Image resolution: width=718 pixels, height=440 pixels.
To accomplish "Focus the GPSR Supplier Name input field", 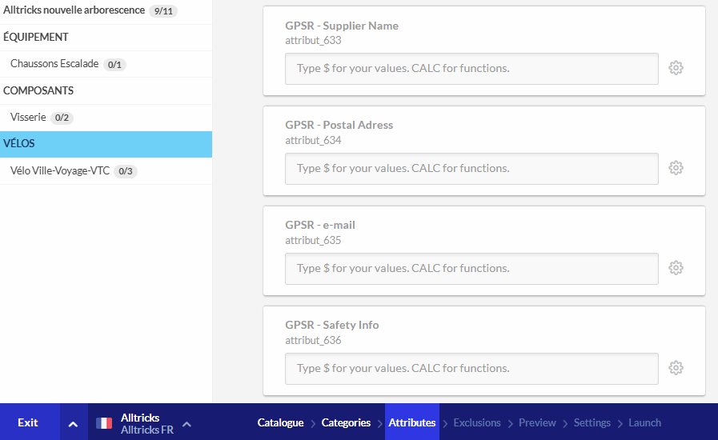I will [x=471, y=69].
